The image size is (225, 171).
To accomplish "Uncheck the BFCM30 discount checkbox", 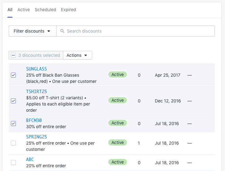I will click(13, 124).
